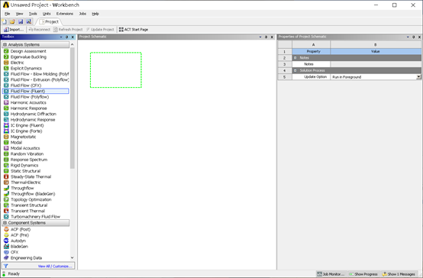Open the Jobs menu

pyautogui.click(x=82, y=14)
